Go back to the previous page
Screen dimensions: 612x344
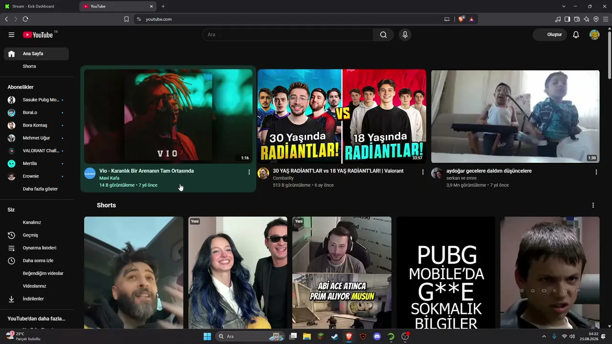(x=6, y=19)
